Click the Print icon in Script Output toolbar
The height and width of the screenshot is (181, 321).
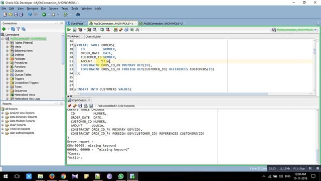[86, 106]
